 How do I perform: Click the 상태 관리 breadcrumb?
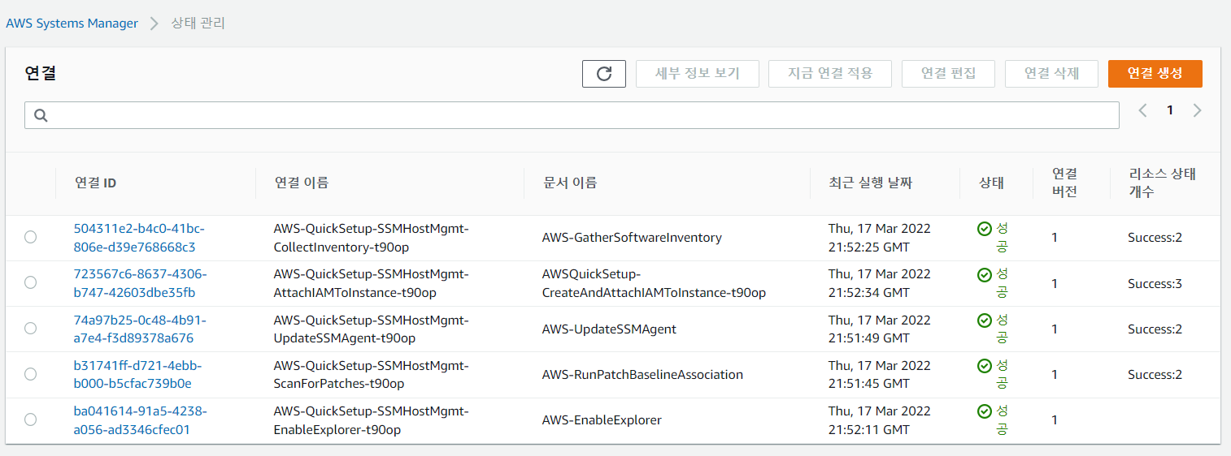198,24
